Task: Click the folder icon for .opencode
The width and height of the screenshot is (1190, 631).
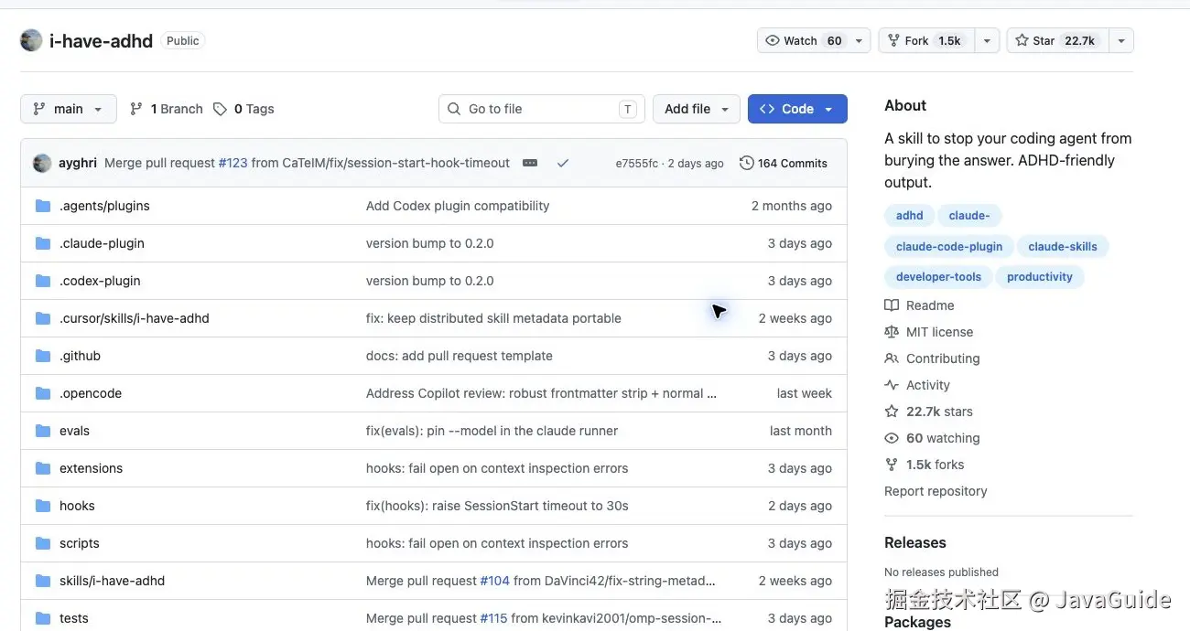Action: 43,393
